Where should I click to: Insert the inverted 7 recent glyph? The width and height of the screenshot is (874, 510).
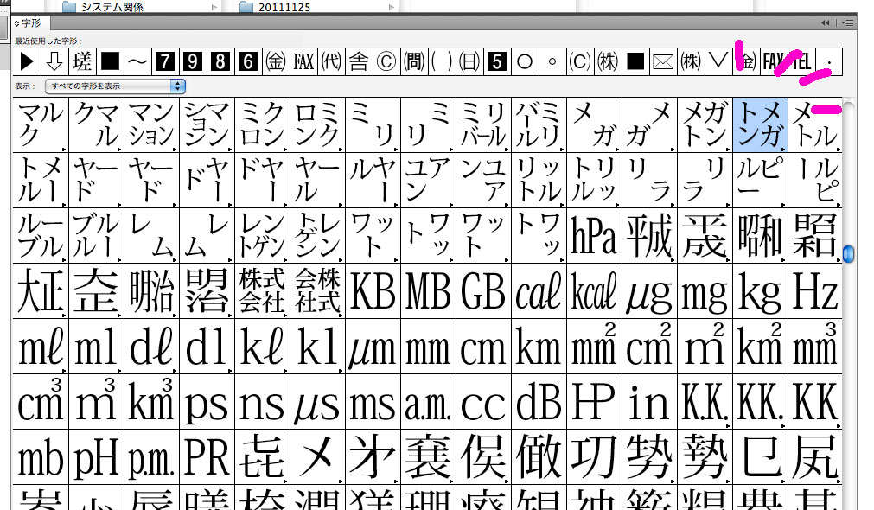(165, 61)
